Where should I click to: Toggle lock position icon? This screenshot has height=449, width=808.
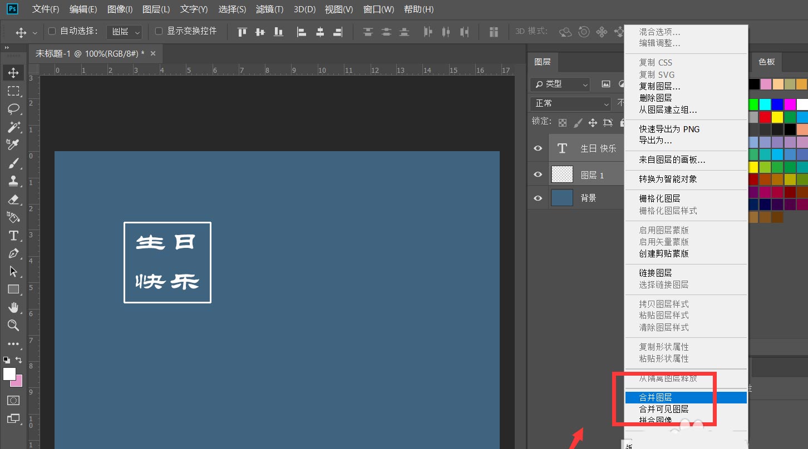pyautogui.click(x=593, y=122)
